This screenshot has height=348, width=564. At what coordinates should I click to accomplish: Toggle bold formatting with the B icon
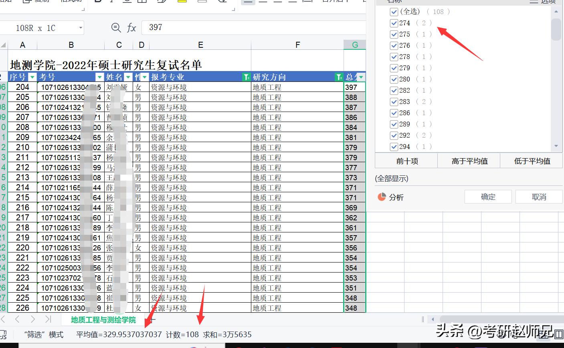pyautogui.click(x=98, y=2)
